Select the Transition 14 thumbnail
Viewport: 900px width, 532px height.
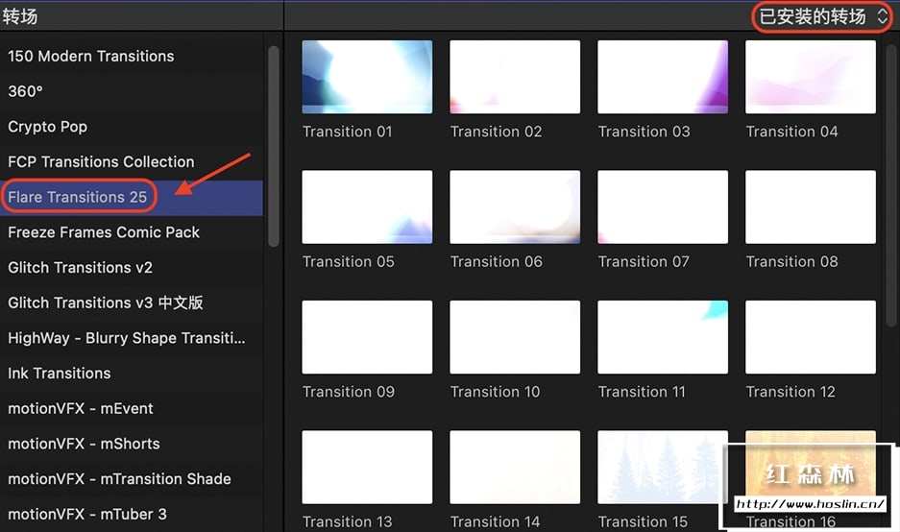(515, 467)
